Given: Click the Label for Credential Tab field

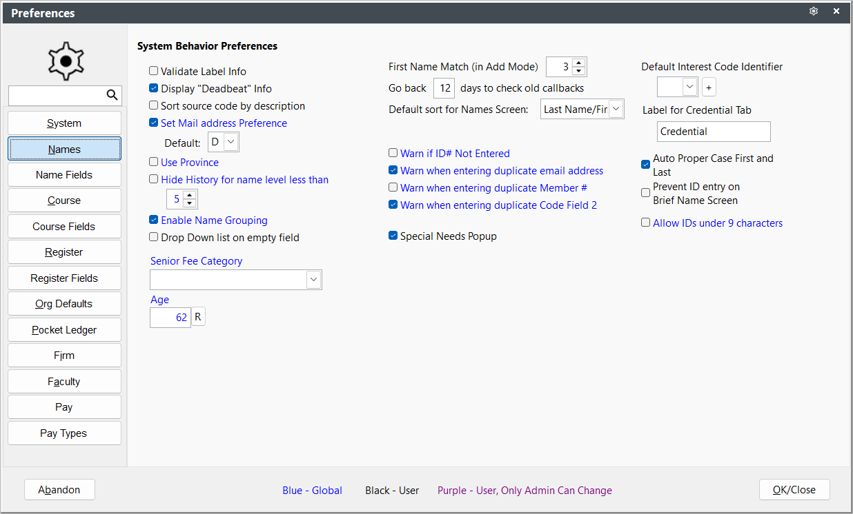Looking at the screenshot, I should [x=714, y=132].
